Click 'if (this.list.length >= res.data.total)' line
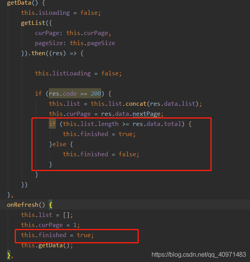The image size is (250, 262). pos(120,124)
